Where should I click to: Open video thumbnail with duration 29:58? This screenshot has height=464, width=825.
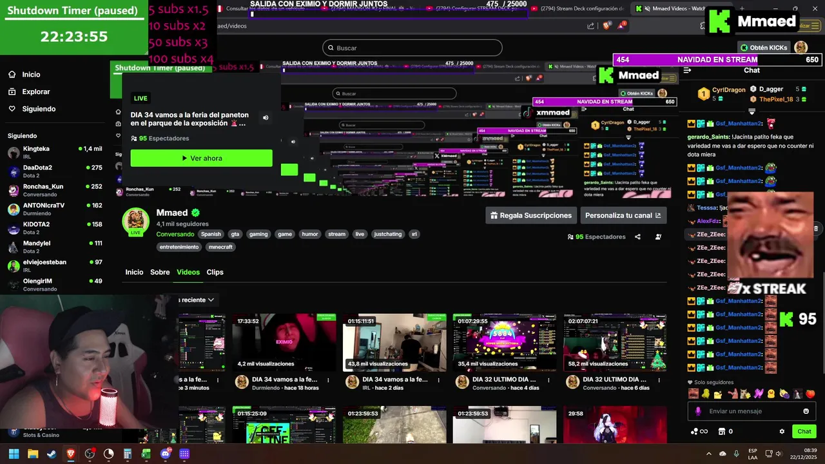(x=615, y=425)
